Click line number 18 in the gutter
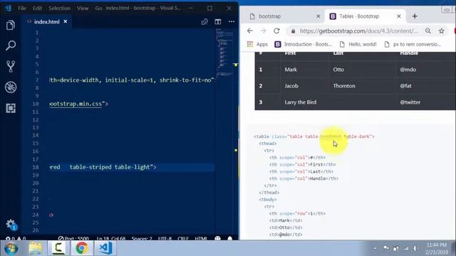The image size is (456, 256). tap(36, 167)
